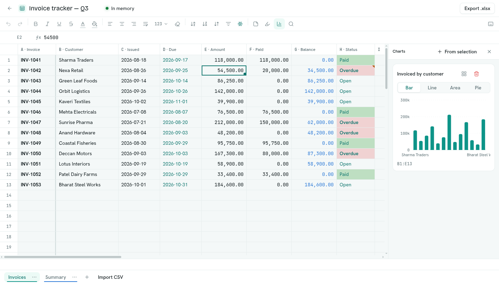499x284 pixels.
Task: Open Invoices sheet tab options menu
Action: [x=34, y=277]
